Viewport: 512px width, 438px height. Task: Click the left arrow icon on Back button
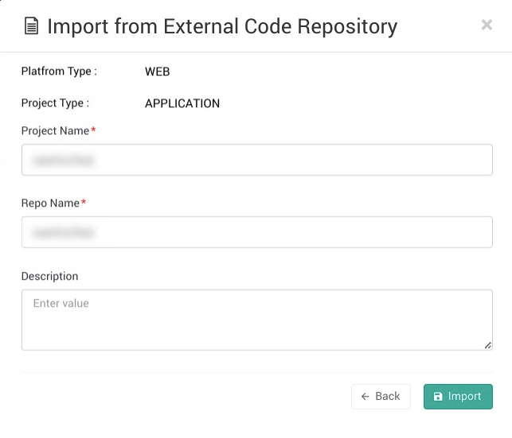[365, 397]
